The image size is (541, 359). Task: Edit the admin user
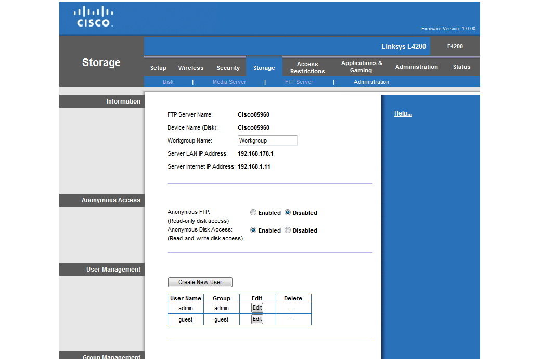[257, 308]
